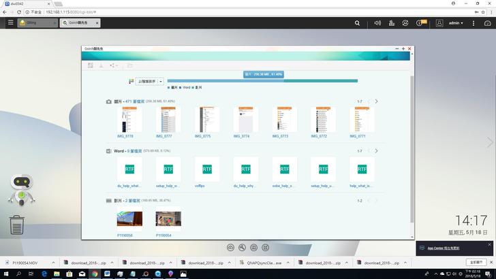Image resolution: width=496 pixels, height=279 pixels.
Task: Open the 471 photo files link
Action: 135,101
